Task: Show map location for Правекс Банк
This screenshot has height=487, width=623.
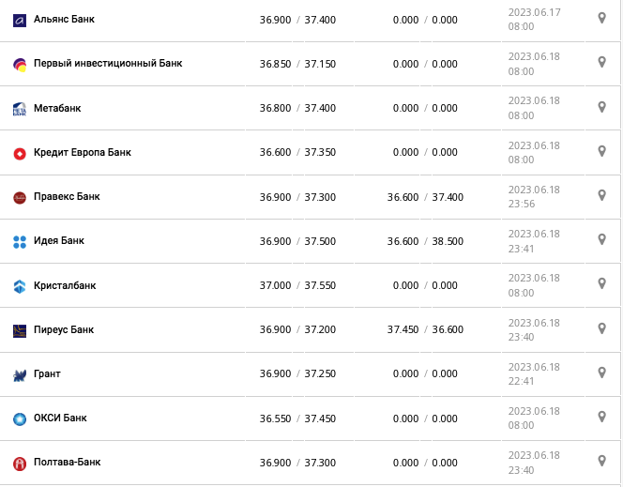Action: click(x=602, y=195)
